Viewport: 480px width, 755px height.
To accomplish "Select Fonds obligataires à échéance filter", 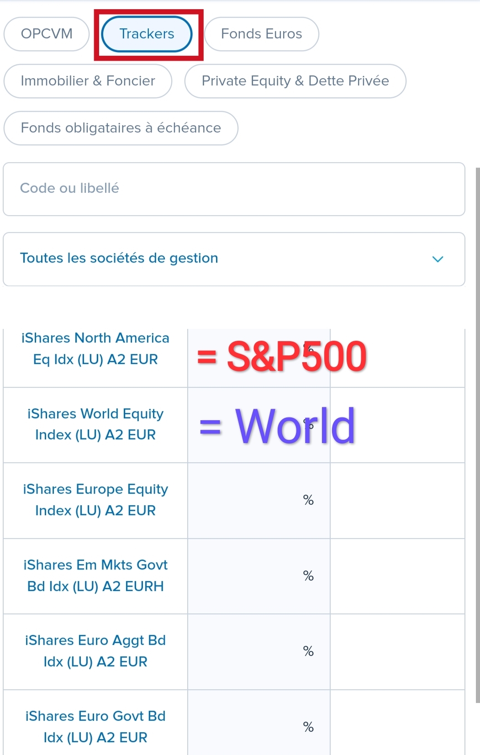I will 121,128.
